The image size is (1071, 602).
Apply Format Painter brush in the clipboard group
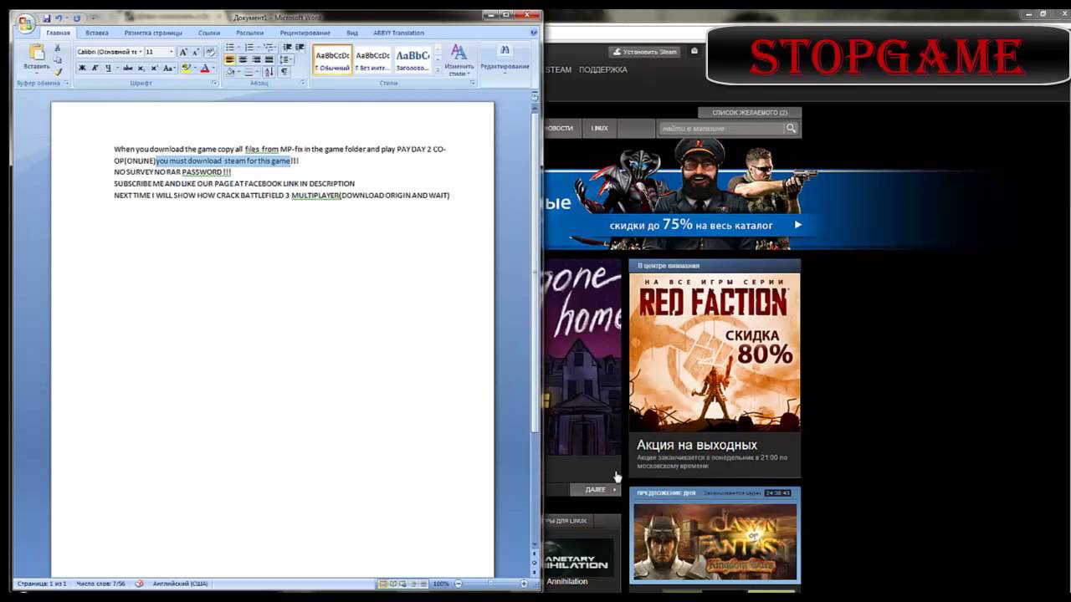58,71
